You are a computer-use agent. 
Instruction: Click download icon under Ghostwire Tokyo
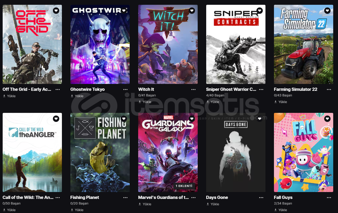click(x=72, y=96)
